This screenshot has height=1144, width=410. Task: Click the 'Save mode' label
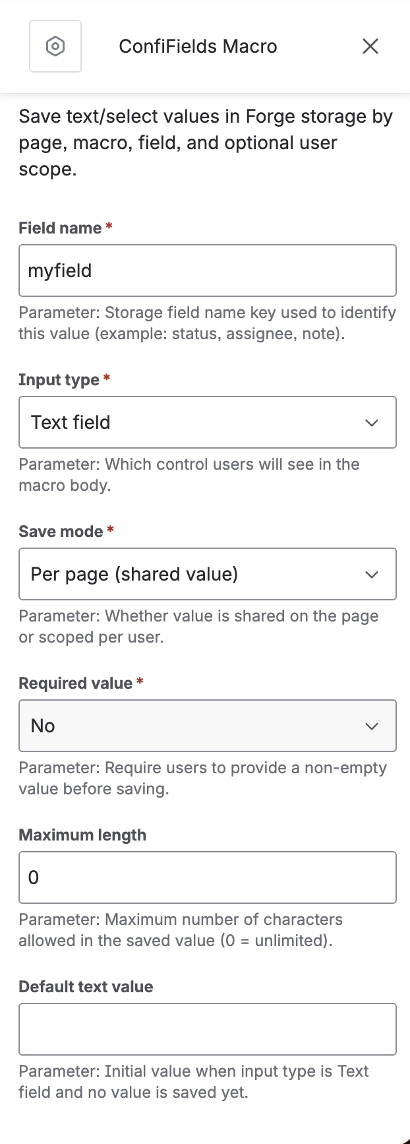[x=61, y=532]
